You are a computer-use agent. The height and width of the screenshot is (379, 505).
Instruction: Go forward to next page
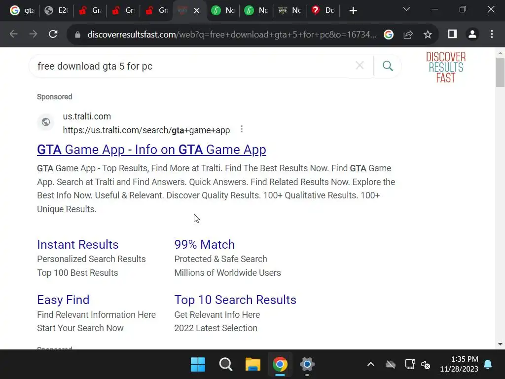point(33,34)
